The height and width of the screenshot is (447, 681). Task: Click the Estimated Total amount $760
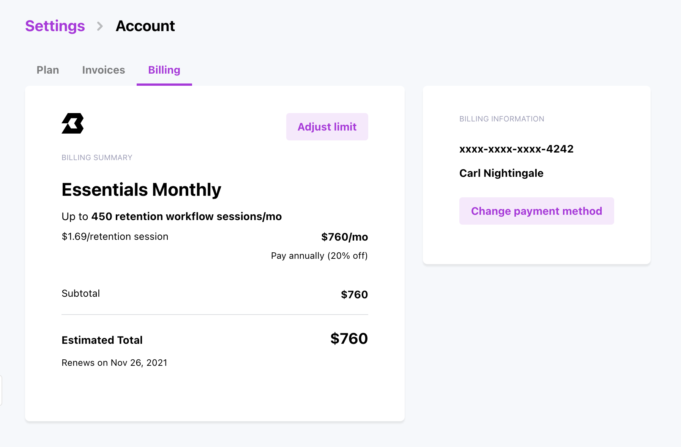[x=349, y=338]
